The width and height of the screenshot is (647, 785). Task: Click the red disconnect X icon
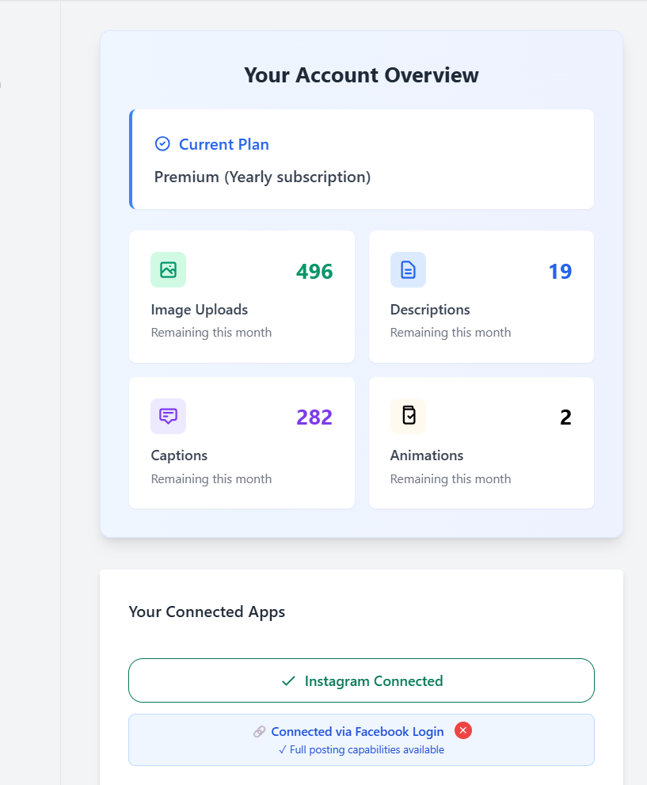(463, 730)
